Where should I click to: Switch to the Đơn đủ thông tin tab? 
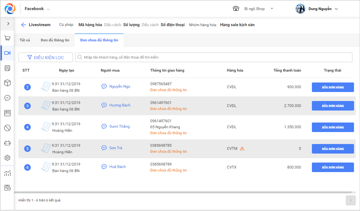(x=55, y=40)
